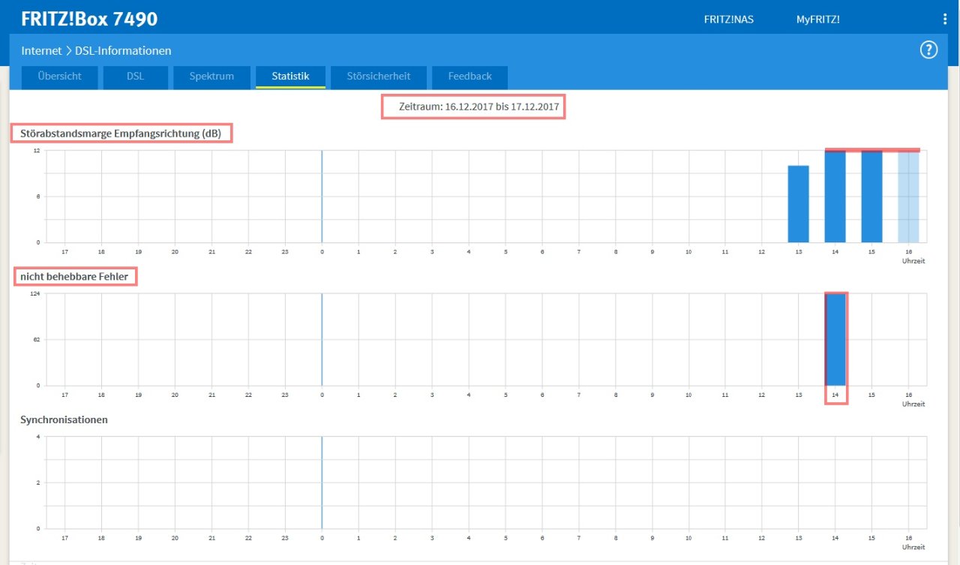Click the Störabstandsmarge Empfangsrichtung chart heading
The height and width of the screenshot is (565, 960).
pos(121,134)
